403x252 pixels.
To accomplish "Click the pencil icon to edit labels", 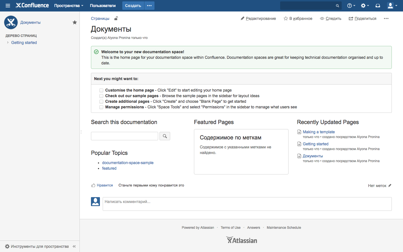I will click(x=390, y=185).
